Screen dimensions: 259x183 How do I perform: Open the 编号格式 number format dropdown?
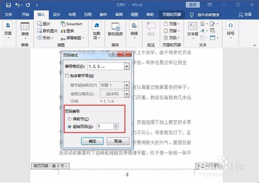point(127,66)
